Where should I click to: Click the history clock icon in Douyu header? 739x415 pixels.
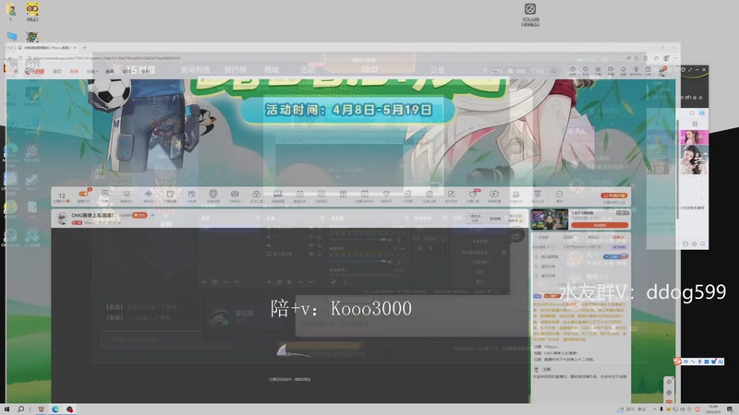(x=573, y=70)
